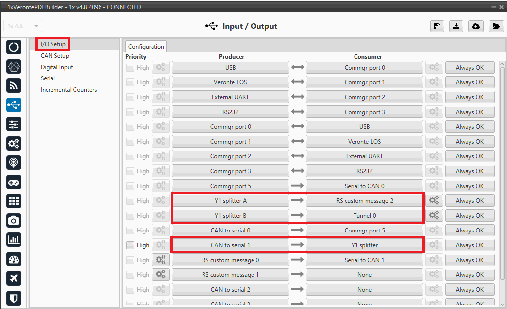This screenshot has height=309, width=507.
Task: Open RS custom message 2 consumer selector
Action: pyautogui.click(x=364, y=201)
